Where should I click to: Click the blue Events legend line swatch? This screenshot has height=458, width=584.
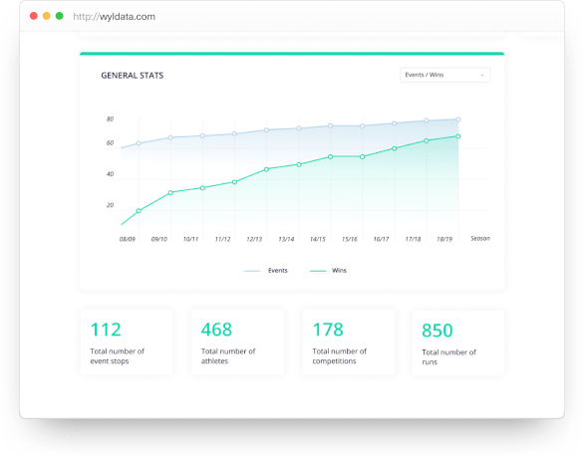[x=252, y=271]
